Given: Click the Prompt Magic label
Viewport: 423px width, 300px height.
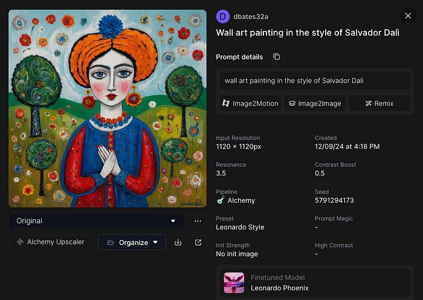Looking at the screenshot, I should click(334, 219).
